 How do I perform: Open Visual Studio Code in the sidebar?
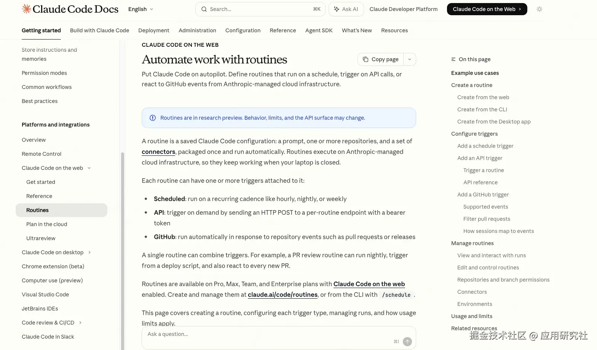(x=45, y=295)
